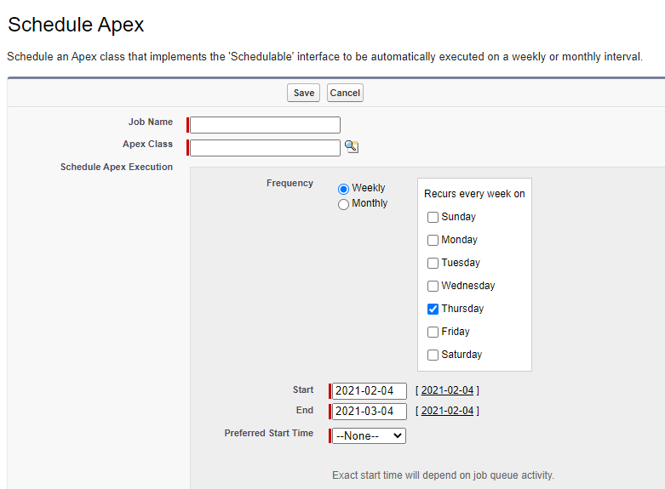The image size is (665, 489).
Task: Open the Apex Class lookup magnifier icon
Action: pyautogui.click(x=352, y=147)
